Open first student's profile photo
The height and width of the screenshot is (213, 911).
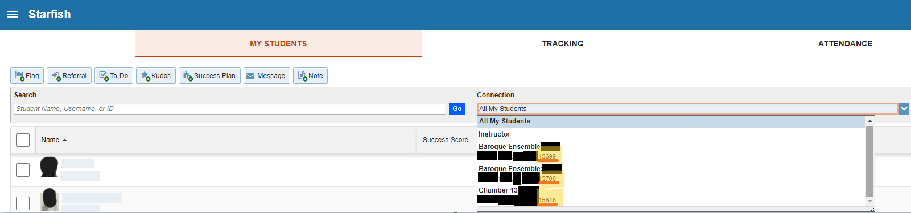coord(50,168)
